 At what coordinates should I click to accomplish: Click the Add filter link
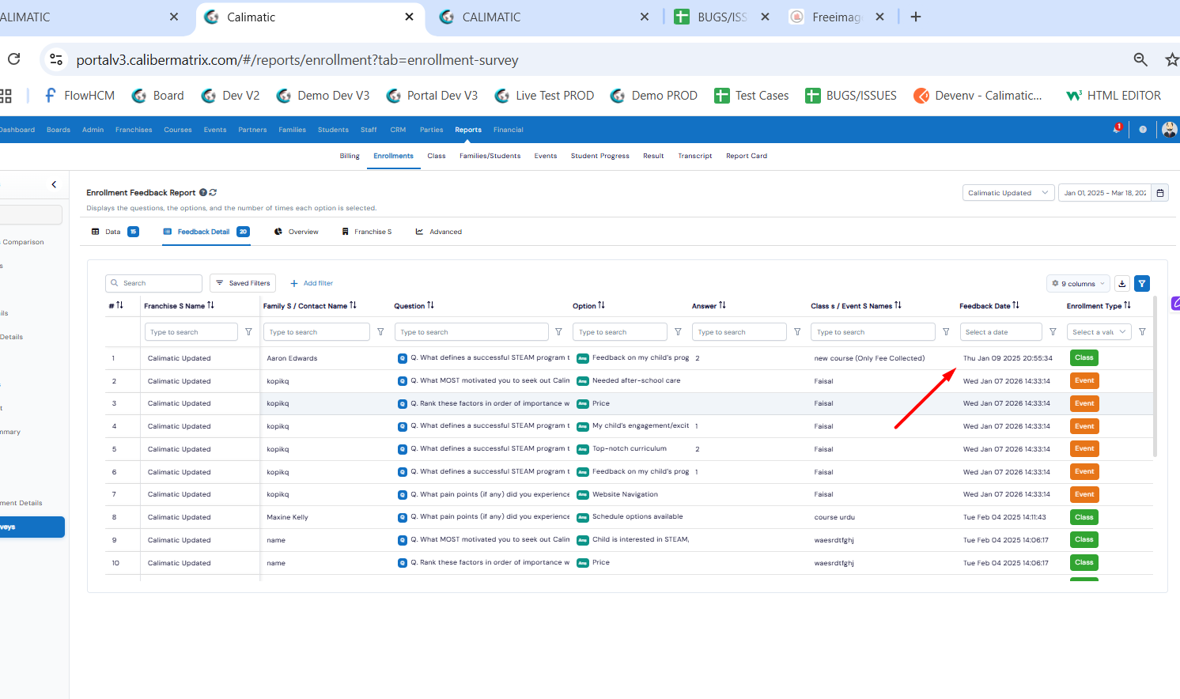coord(312,283)
